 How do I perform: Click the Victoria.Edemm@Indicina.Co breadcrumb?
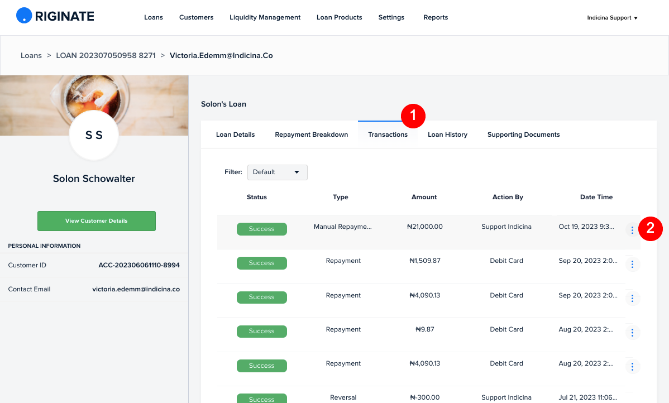222,56
